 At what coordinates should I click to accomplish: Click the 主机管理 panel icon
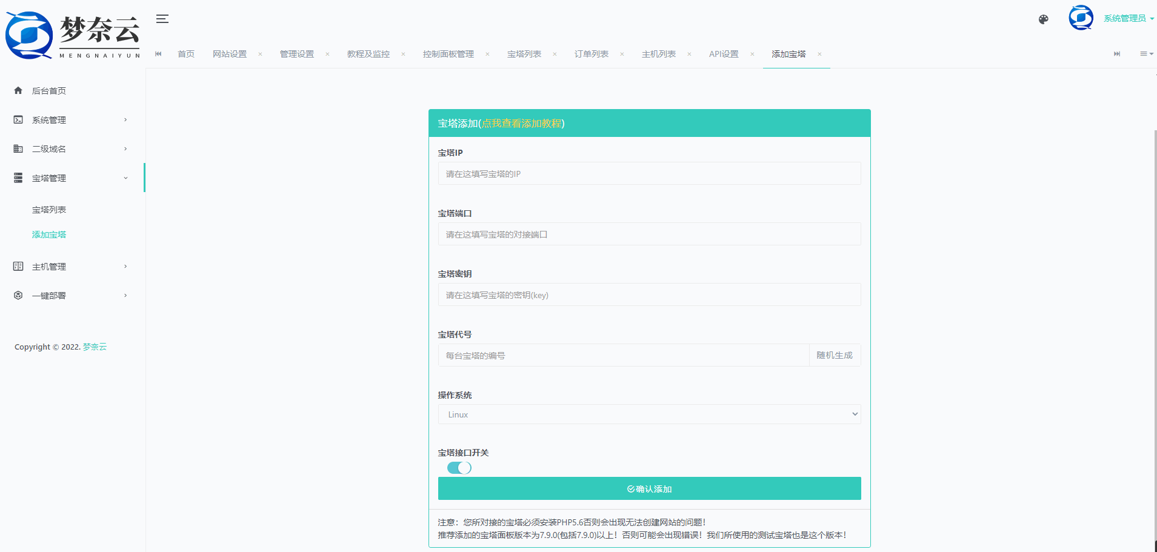[18, 267]
